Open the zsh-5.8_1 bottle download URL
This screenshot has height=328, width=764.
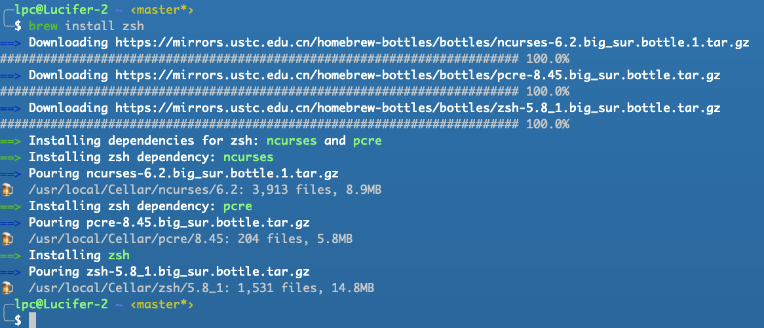pyautogui.click(x=417, y=107)
